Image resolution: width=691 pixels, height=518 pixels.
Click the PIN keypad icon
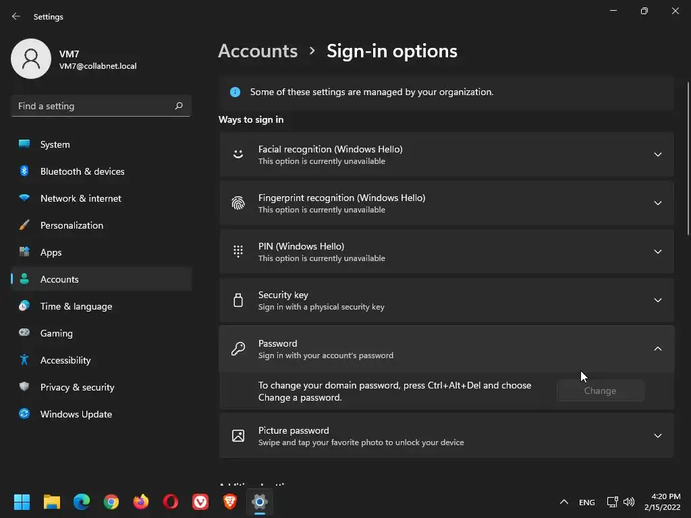click(238, 252)
